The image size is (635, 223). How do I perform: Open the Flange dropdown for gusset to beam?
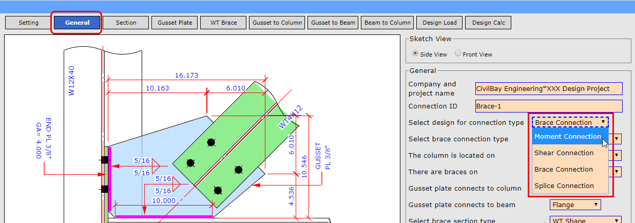click(575, 205)
